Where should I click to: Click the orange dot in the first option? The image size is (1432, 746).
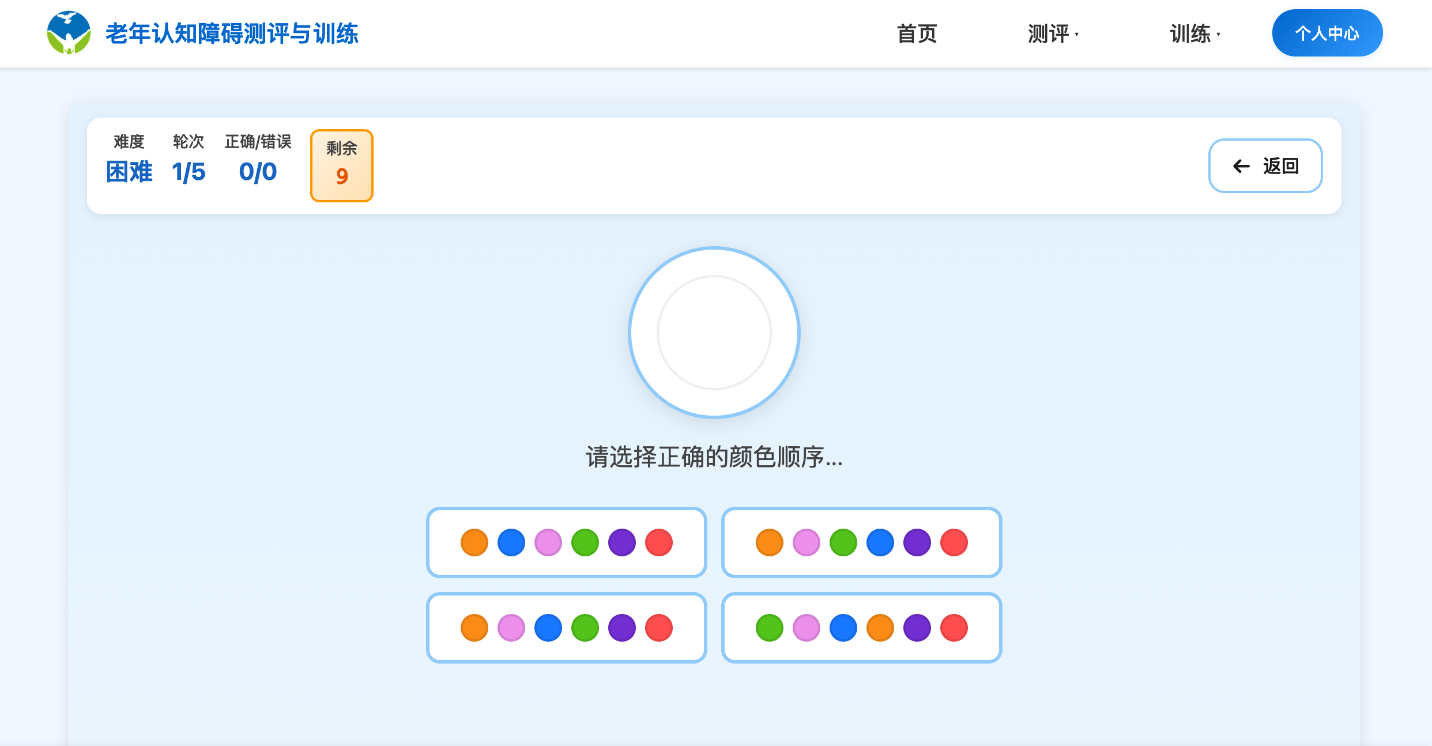[473, 542]
